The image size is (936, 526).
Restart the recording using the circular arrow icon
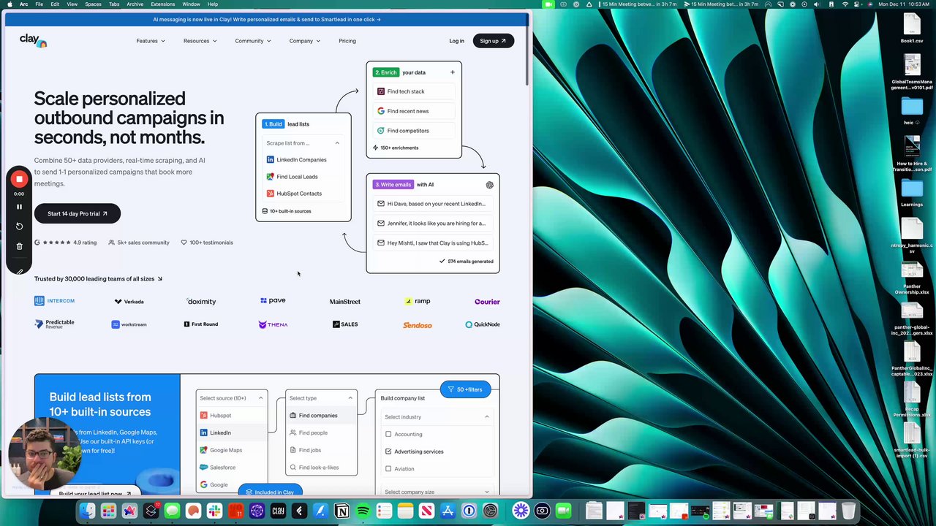19,226
